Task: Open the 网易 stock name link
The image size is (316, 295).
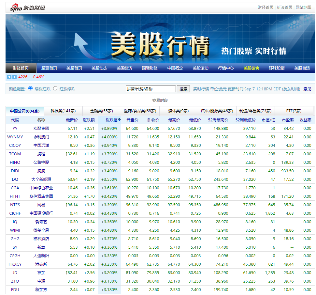Action: pyautogui.click(x=41, y=205)
